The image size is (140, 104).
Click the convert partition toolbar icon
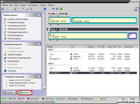pyautogui.click(x=31, y=9)
